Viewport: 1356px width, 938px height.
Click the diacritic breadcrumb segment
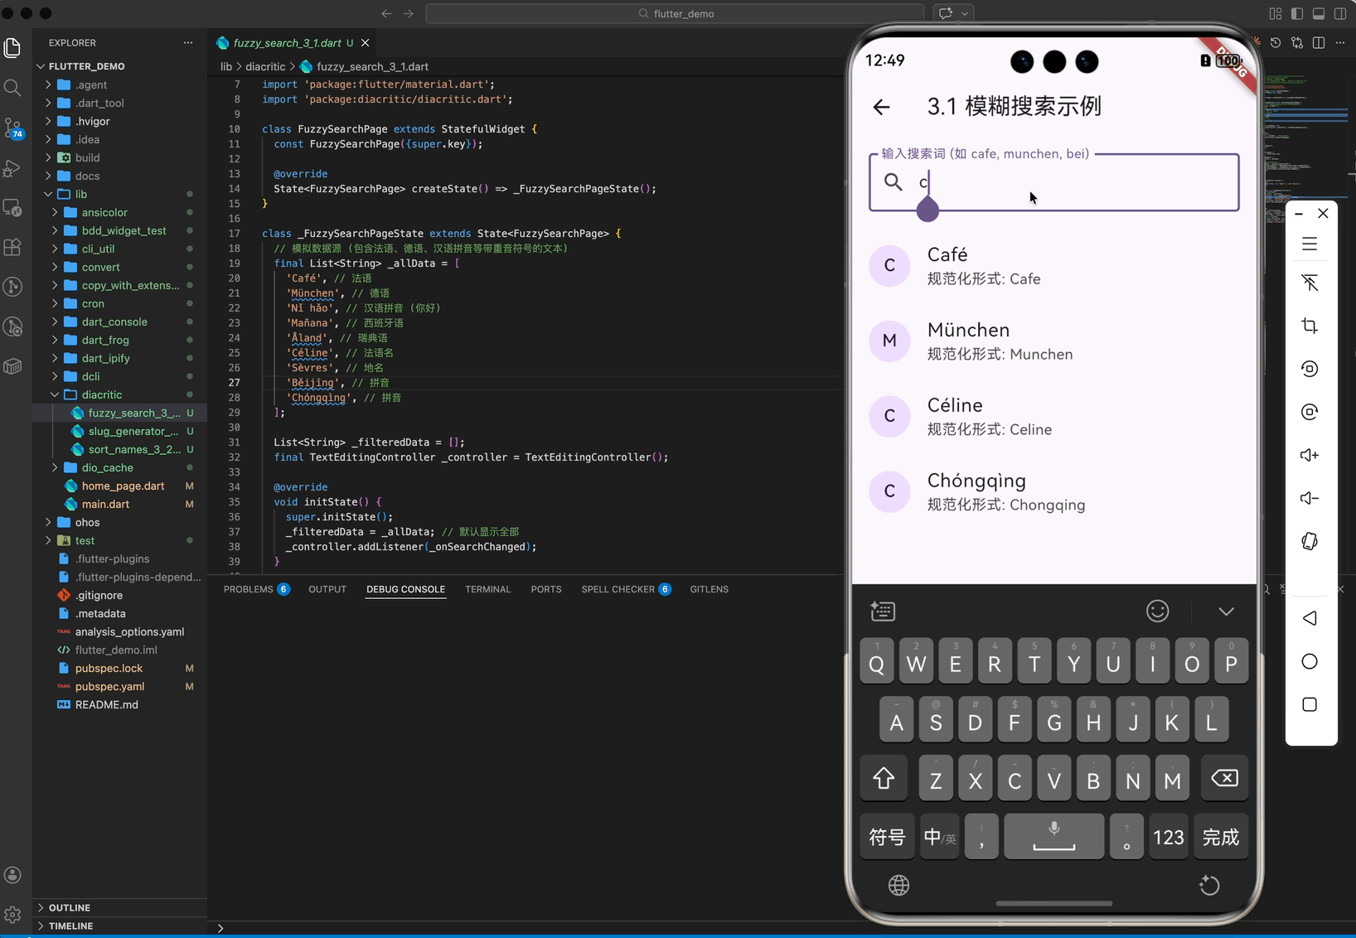point(265,66)
